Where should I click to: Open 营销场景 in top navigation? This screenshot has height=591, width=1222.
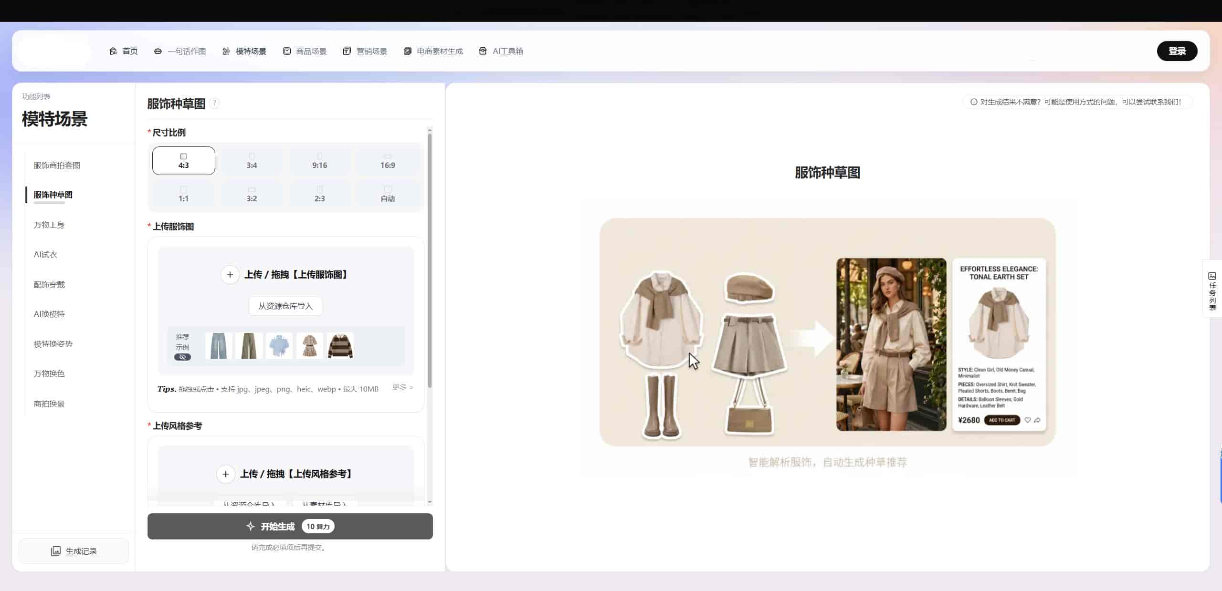click(365, 51)
